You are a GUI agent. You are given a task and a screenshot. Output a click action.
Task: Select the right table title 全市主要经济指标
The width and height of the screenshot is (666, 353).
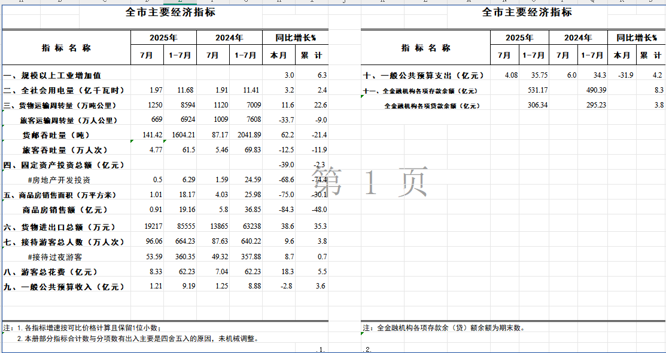click(527, 13)
